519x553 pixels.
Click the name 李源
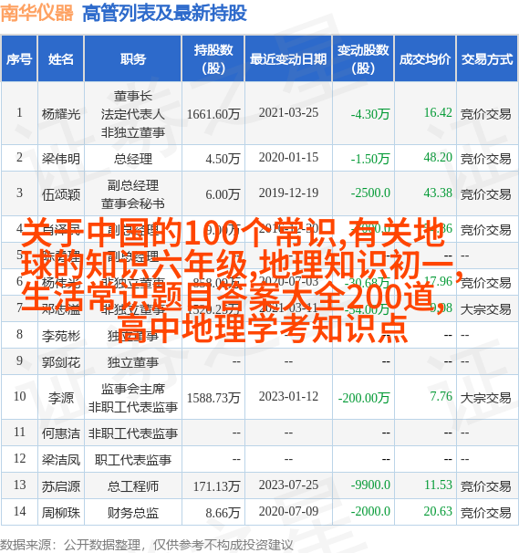[61, 398]
